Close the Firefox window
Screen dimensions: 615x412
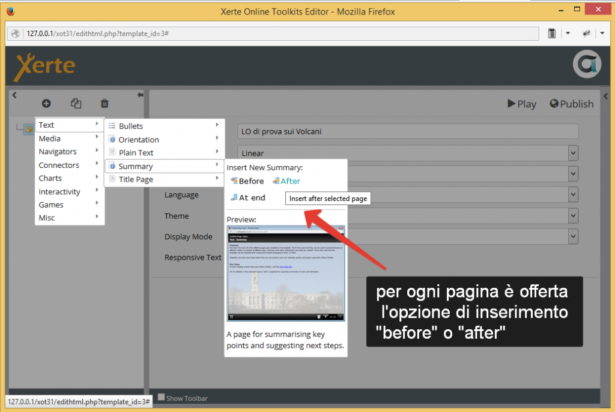(598, 9)
